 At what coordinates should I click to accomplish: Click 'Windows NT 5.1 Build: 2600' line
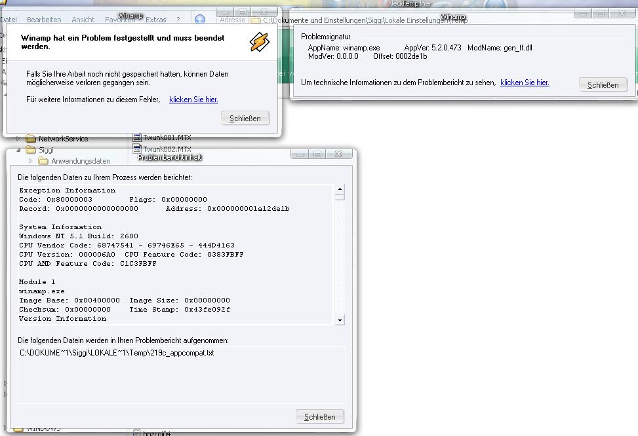(79, 236)
